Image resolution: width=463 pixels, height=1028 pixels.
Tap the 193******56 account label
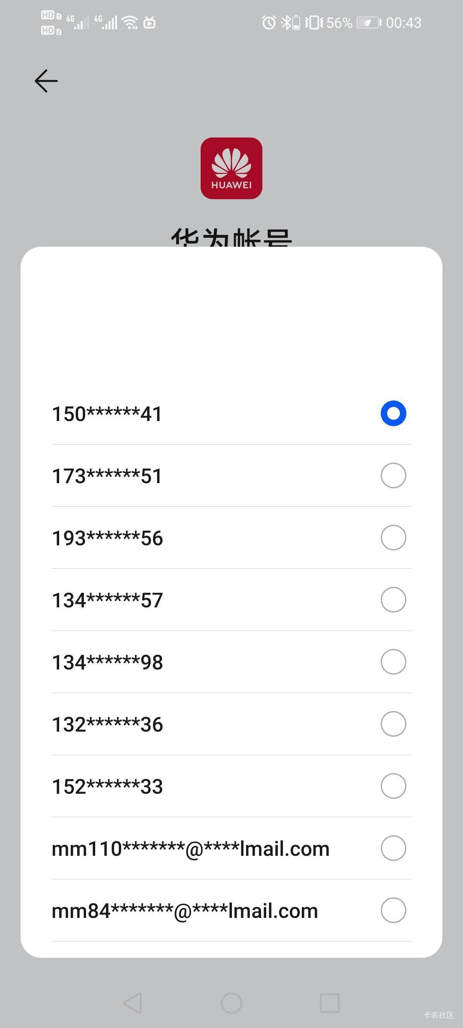point(107,538)
